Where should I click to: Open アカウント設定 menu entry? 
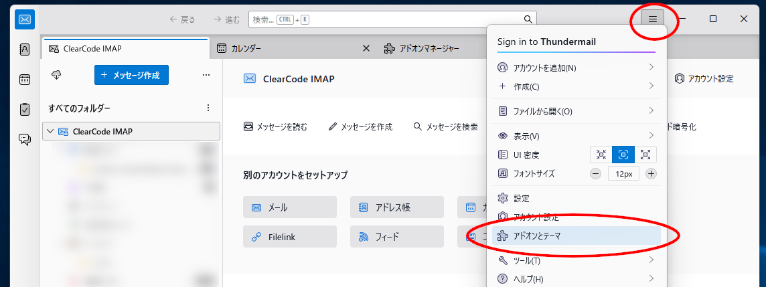coord(577,217)
